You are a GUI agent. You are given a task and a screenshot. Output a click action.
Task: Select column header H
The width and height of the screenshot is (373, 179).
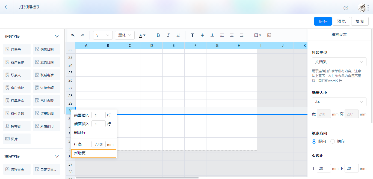coord(239,45)
